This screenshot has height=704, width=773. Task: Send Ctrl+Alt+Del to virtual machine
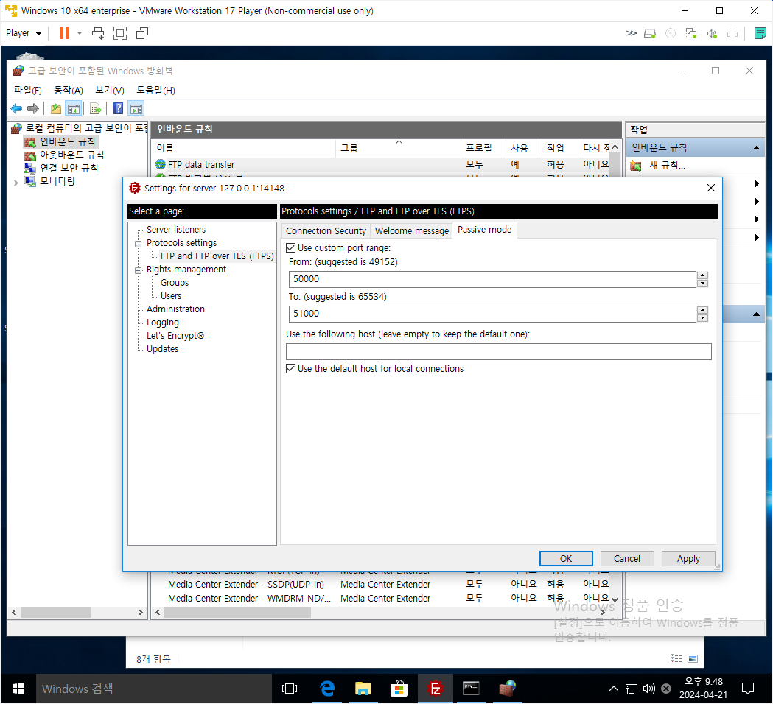[98, 33]
